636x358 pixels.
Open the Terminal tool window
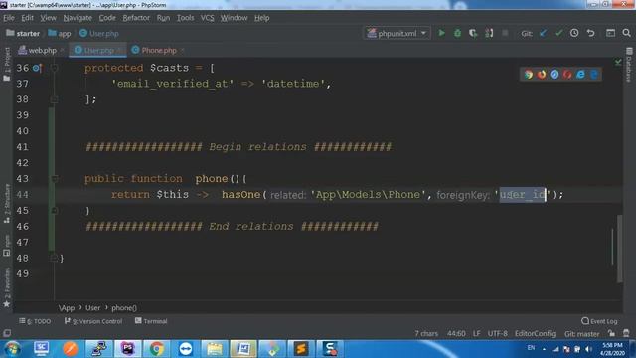151,321
